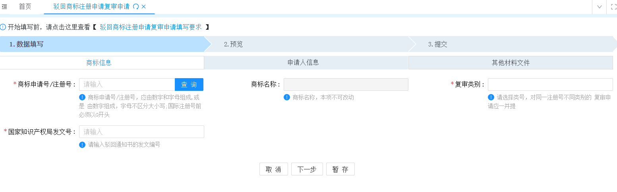Click the info icon under 商标名称 field

pos(287,97)
